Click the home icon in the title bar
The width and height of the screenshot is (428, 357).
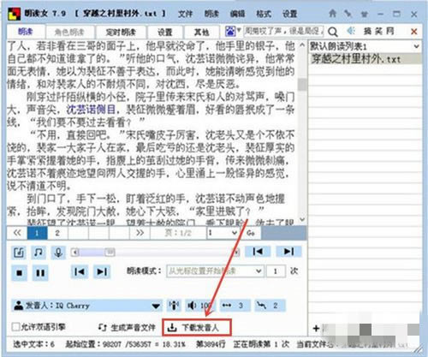[332, 14]
